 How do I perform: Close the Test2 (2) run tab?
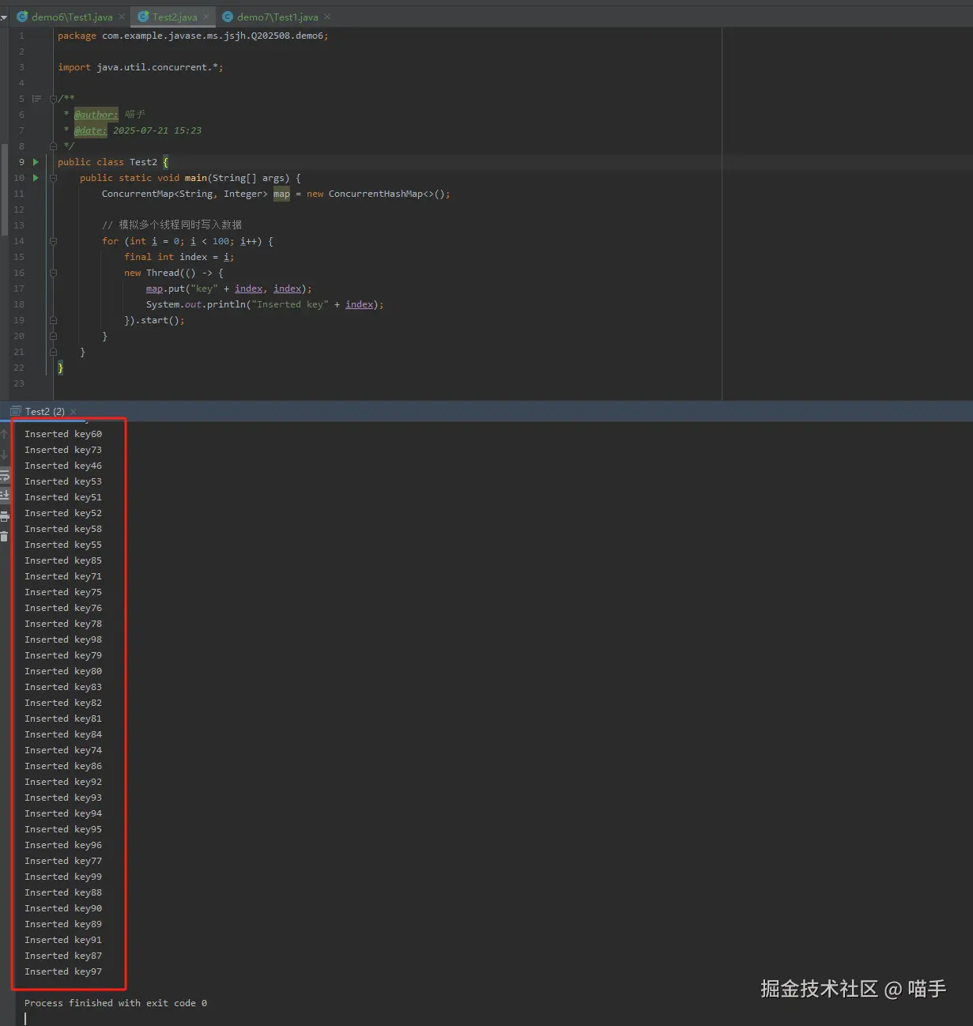[x=74, y=411]
